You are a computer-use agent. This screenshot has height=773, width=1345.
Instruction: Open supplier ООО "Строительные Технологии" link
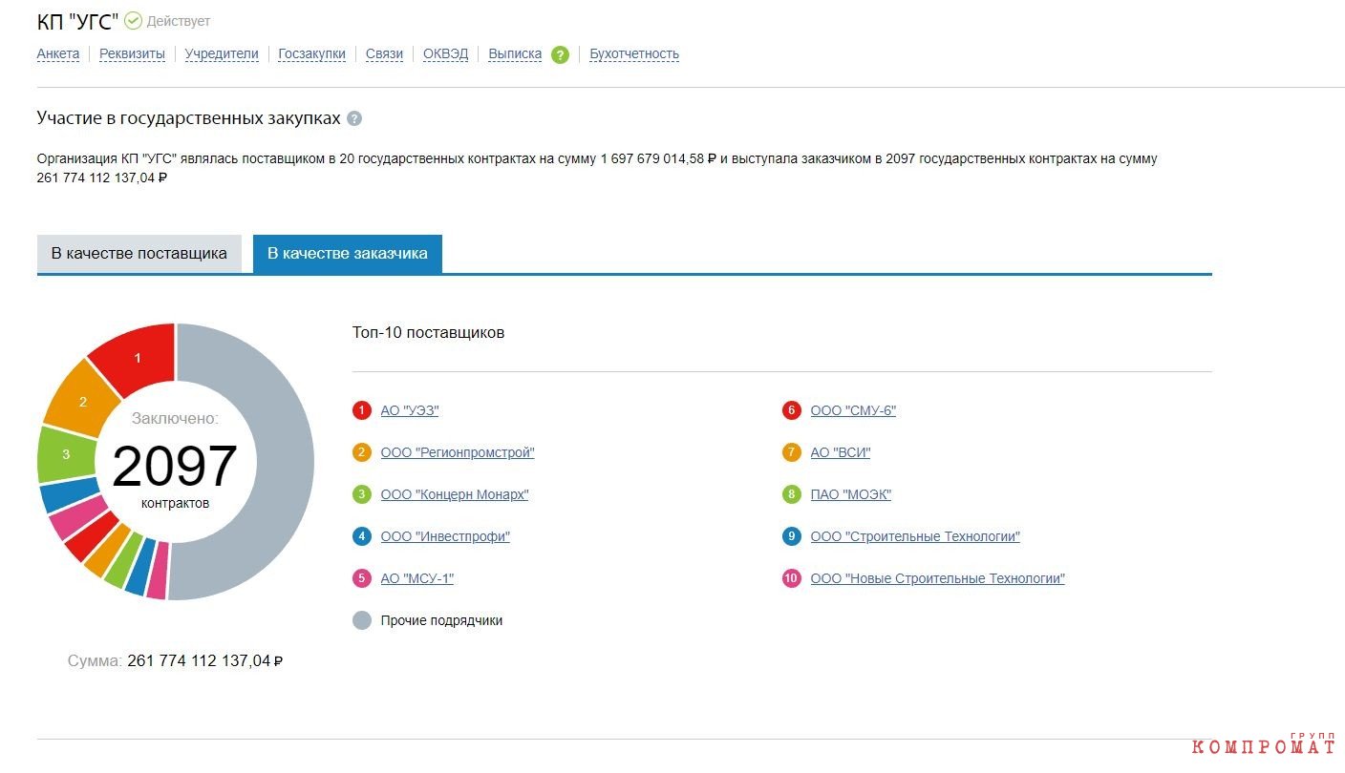[x=915, y=537]
